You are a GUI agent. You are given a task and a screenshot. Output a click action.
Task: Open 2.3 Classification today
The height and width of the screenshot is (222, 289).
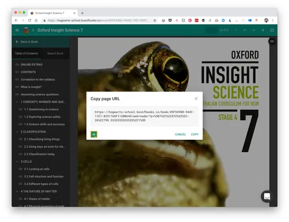point(40,154)
